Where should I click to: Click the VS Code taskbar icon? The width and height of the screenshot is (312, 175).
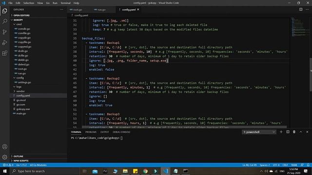tap(166, 171)
